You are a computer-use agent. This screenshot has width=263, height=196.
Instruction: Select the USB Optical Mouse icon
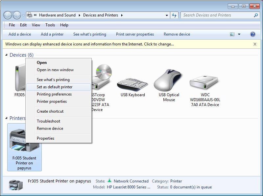pos(169,81)
